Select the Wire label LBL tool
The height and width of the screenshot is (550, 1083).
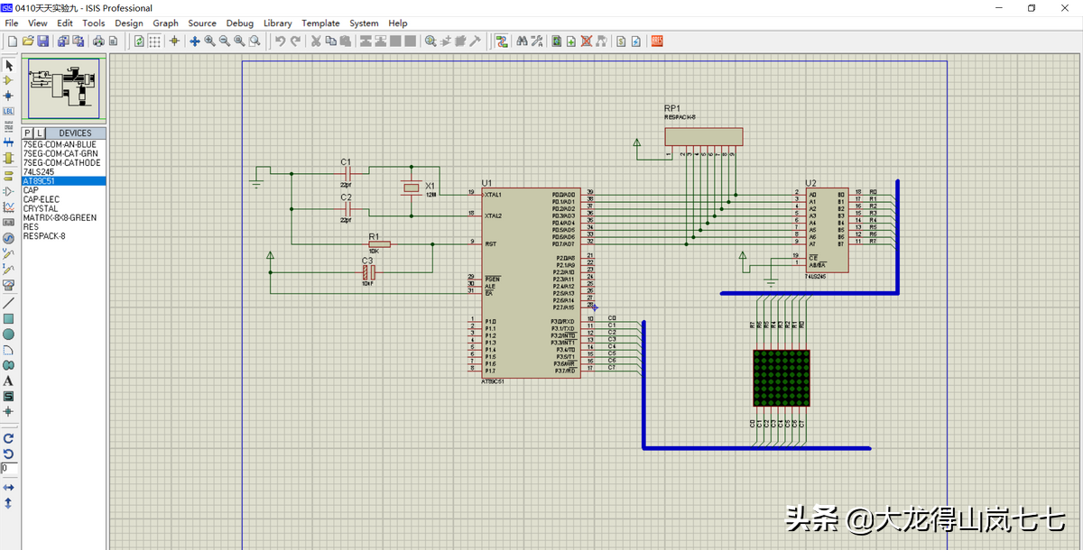tap(8, 111)
